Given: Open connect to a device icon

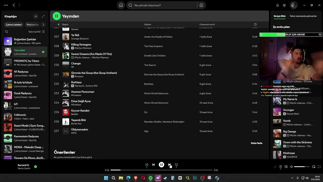Looking at the screenshot, I should point(286,167).
